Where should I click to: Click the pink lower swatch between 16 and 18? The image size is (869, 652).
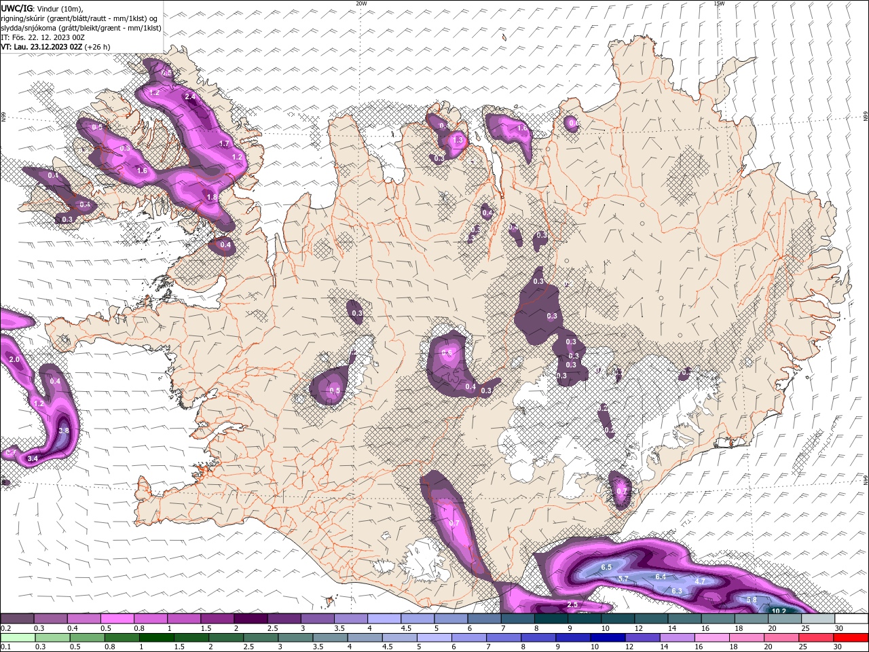point(711,637)
